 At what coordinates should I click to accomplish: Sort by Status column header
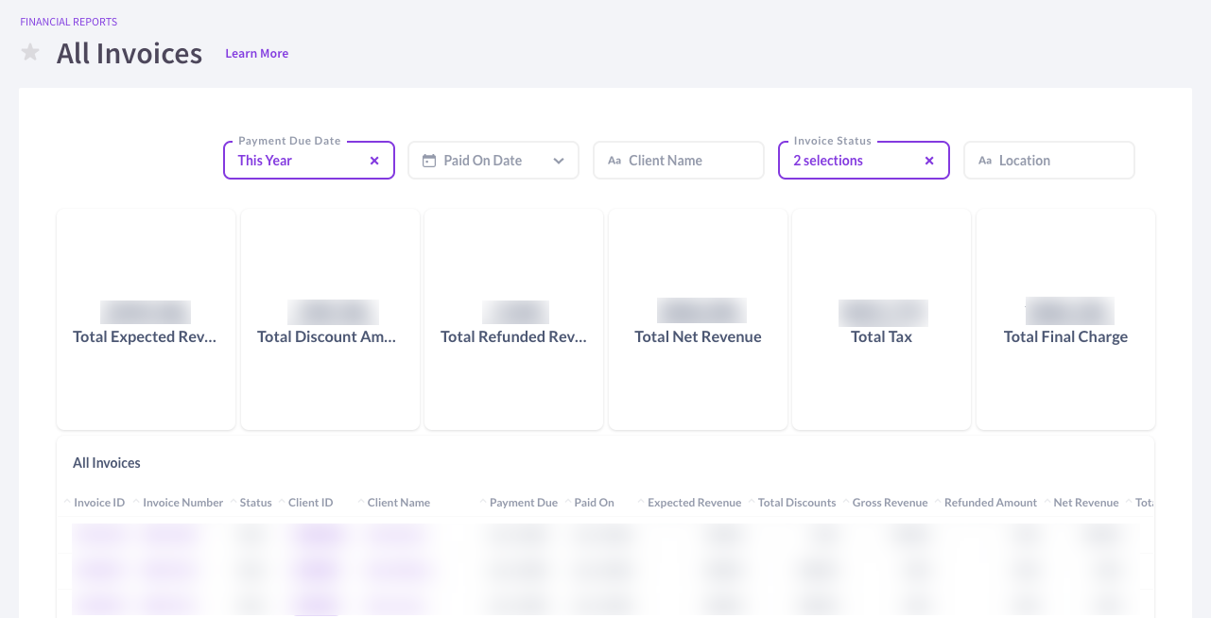pyautogui.click(x=255, y=503)
